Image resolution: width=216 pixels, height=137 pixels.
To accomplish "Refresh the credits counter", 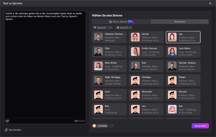I will (112, 126).
